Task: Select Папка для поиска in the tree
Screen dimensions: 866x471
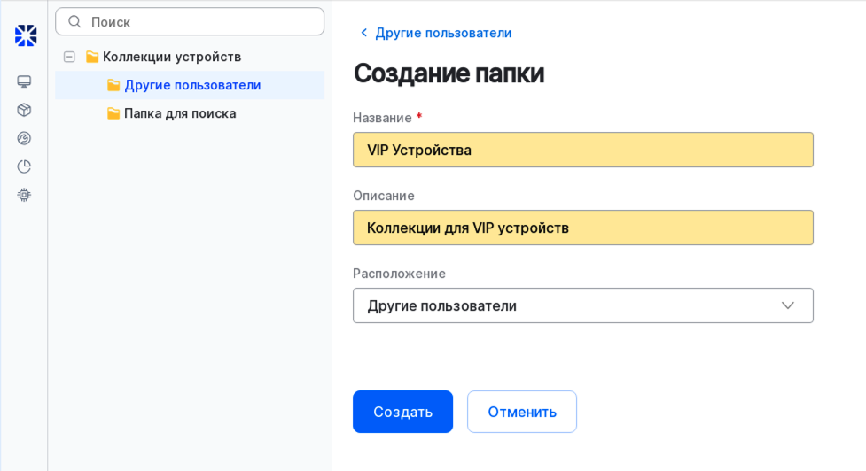Action: [x=180, y=113]
